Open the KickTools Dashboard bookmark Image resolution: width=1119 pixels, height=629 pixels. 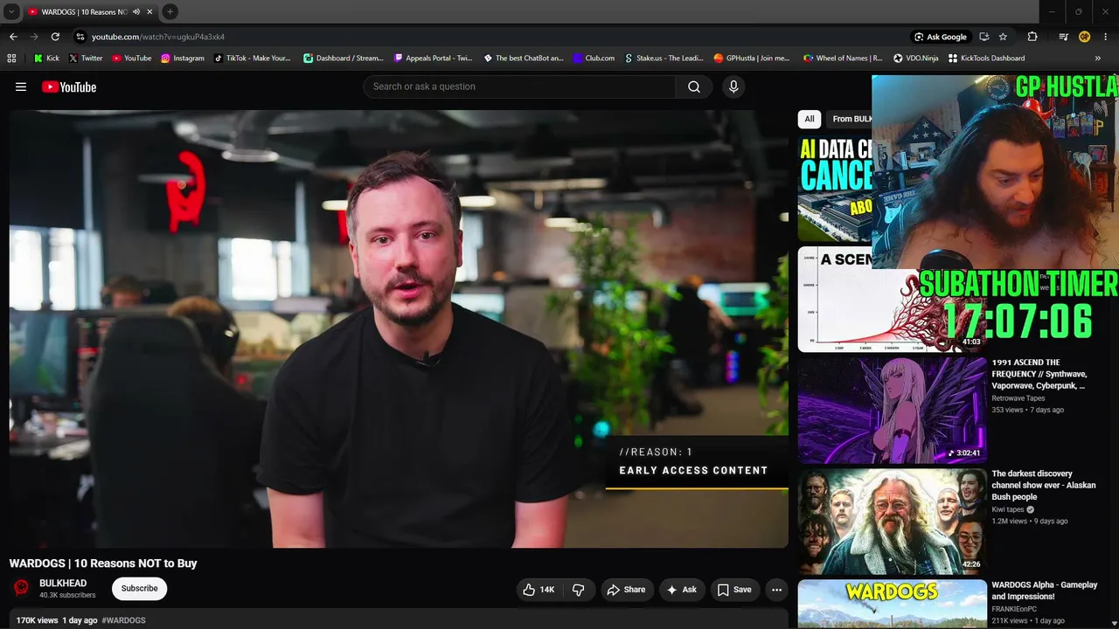(986, 59)
